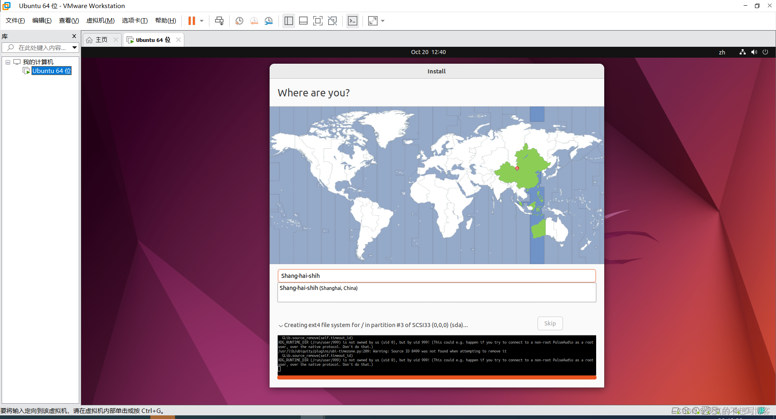Click the Oct 20 12:40 clock in Ubuntu top bar

428,52
